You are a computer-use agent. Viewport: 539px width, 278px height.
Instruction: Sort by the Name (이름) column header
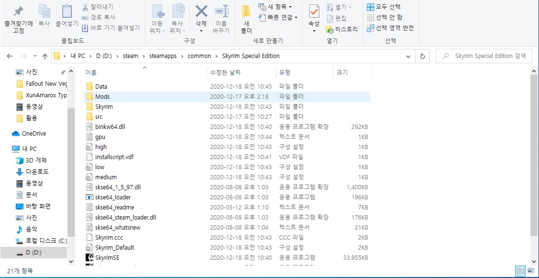(x=91, y=72)
